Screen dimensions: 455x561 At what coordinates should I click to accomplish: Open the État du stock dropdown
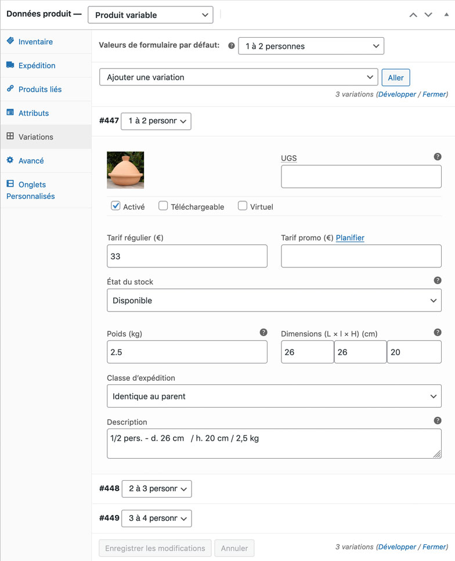coord(274,301)
